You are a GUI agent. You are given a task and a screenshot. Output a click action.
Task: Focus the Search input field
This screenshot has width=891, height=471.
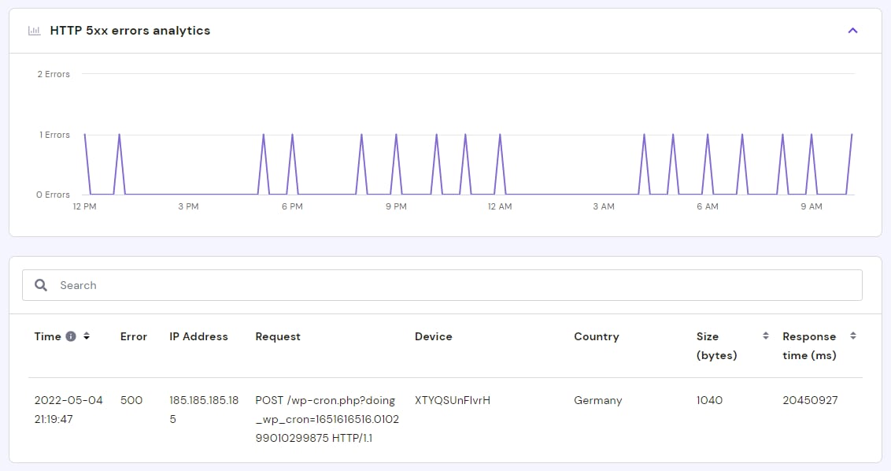click(457, 285)
